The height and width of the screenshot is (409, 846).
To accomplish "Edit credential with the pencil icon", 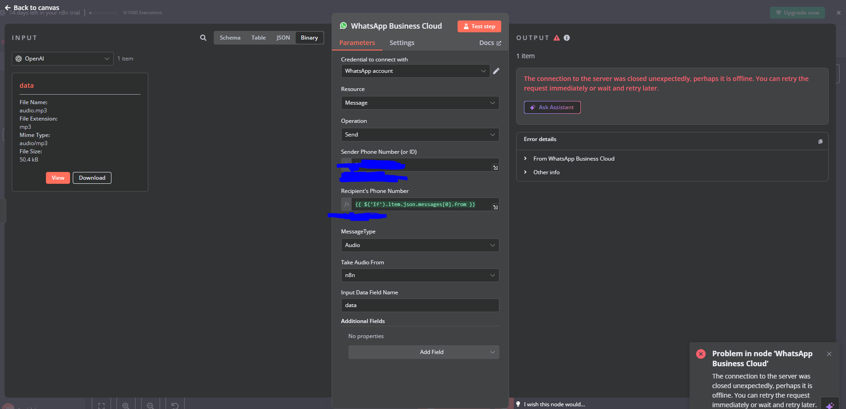I will (x=496, y=71).
